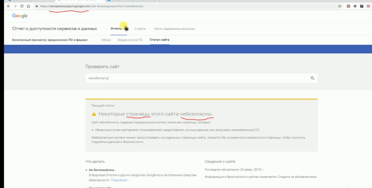Click the browser forward arrow

pos(15,6)
